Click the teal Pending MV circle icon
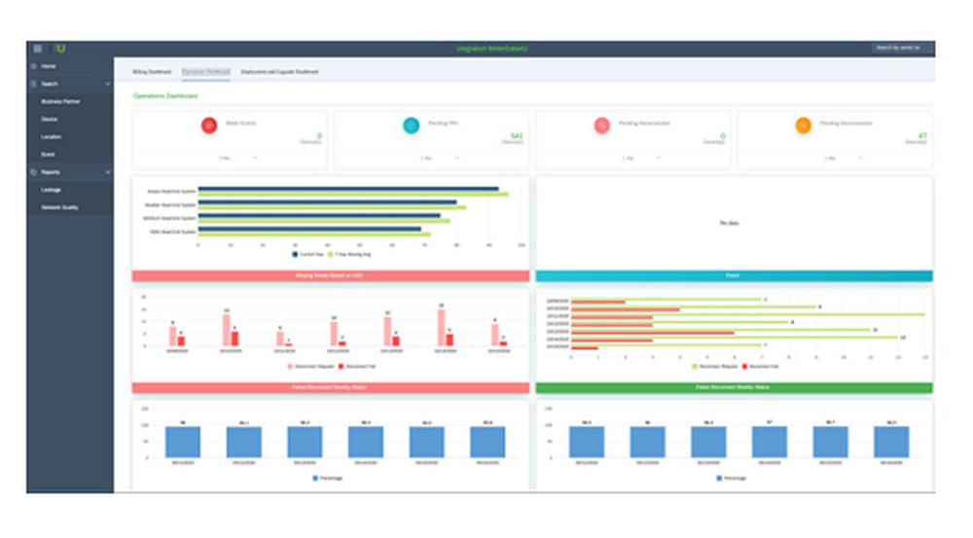This screenshot has height=538, width=973. pyautogui.click(x=411, y=126)
